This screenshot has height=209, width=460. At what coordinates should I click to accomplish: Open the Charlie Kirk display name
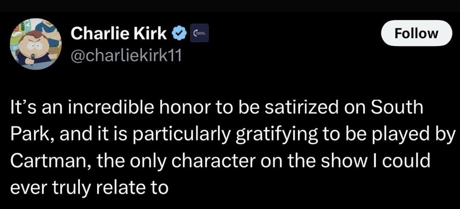pyautogui.click(x=119, y=33)
